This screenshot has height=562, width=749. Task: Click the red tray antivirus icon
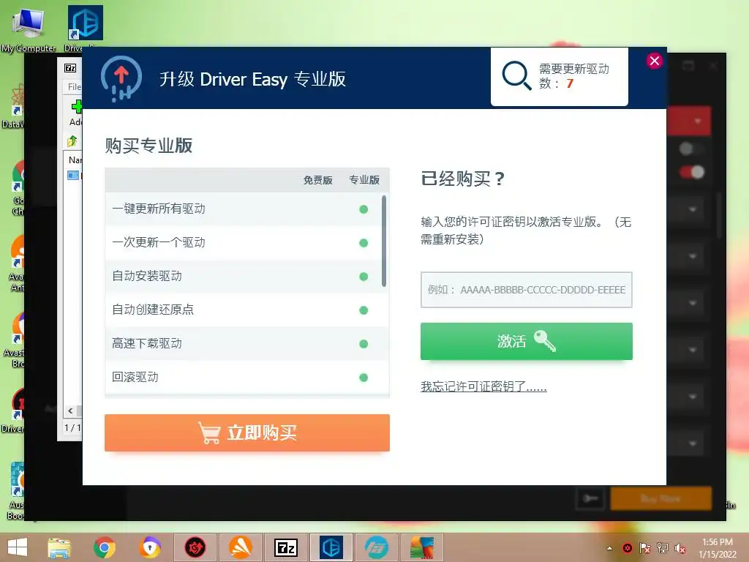click(628, 548)
